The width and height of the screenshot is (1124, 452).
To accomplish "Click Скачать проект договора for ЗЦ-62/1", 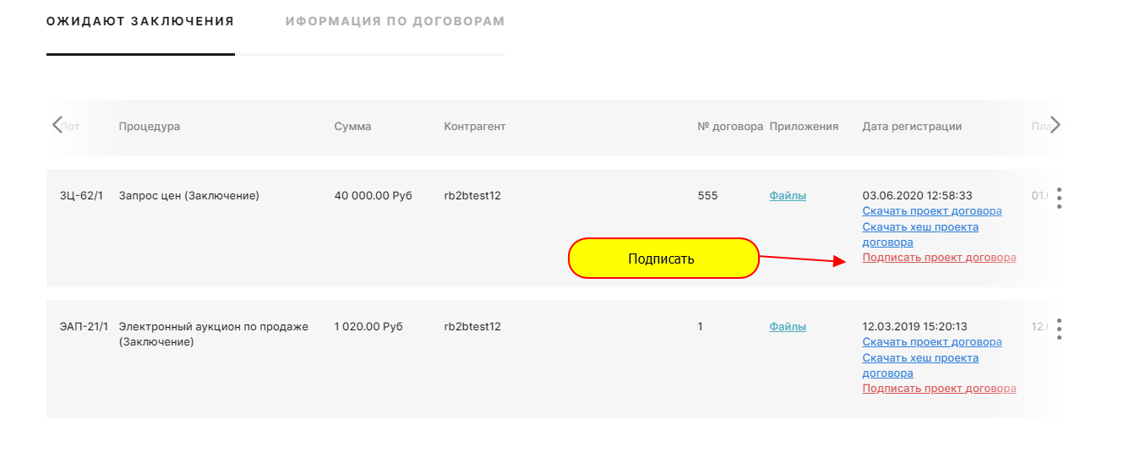I will (x=932, y=211).
